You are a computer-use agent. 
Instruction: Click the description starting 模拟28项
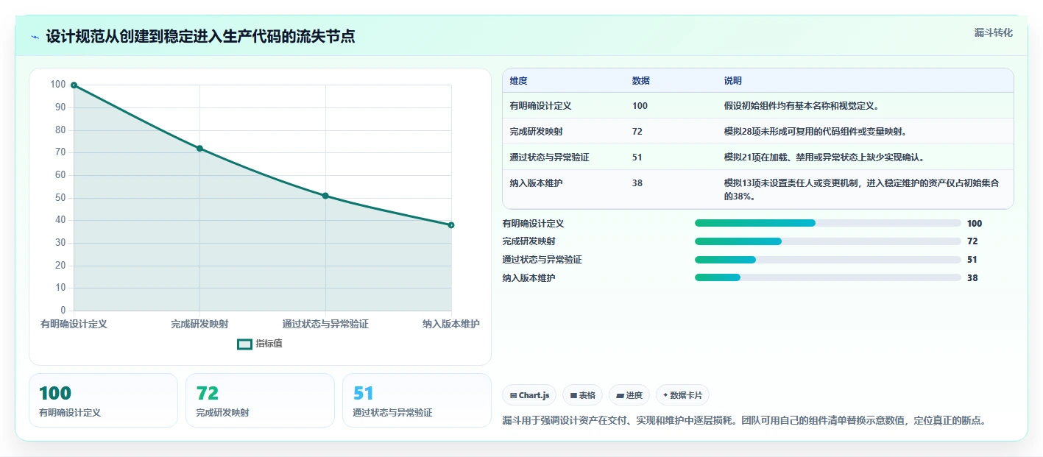point(816,132)
